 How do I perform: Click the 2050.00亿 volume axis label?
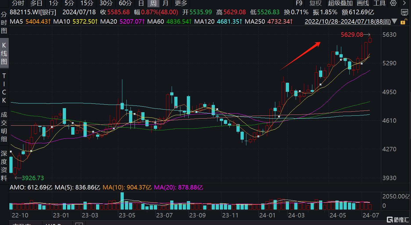[x=396, y=196]
